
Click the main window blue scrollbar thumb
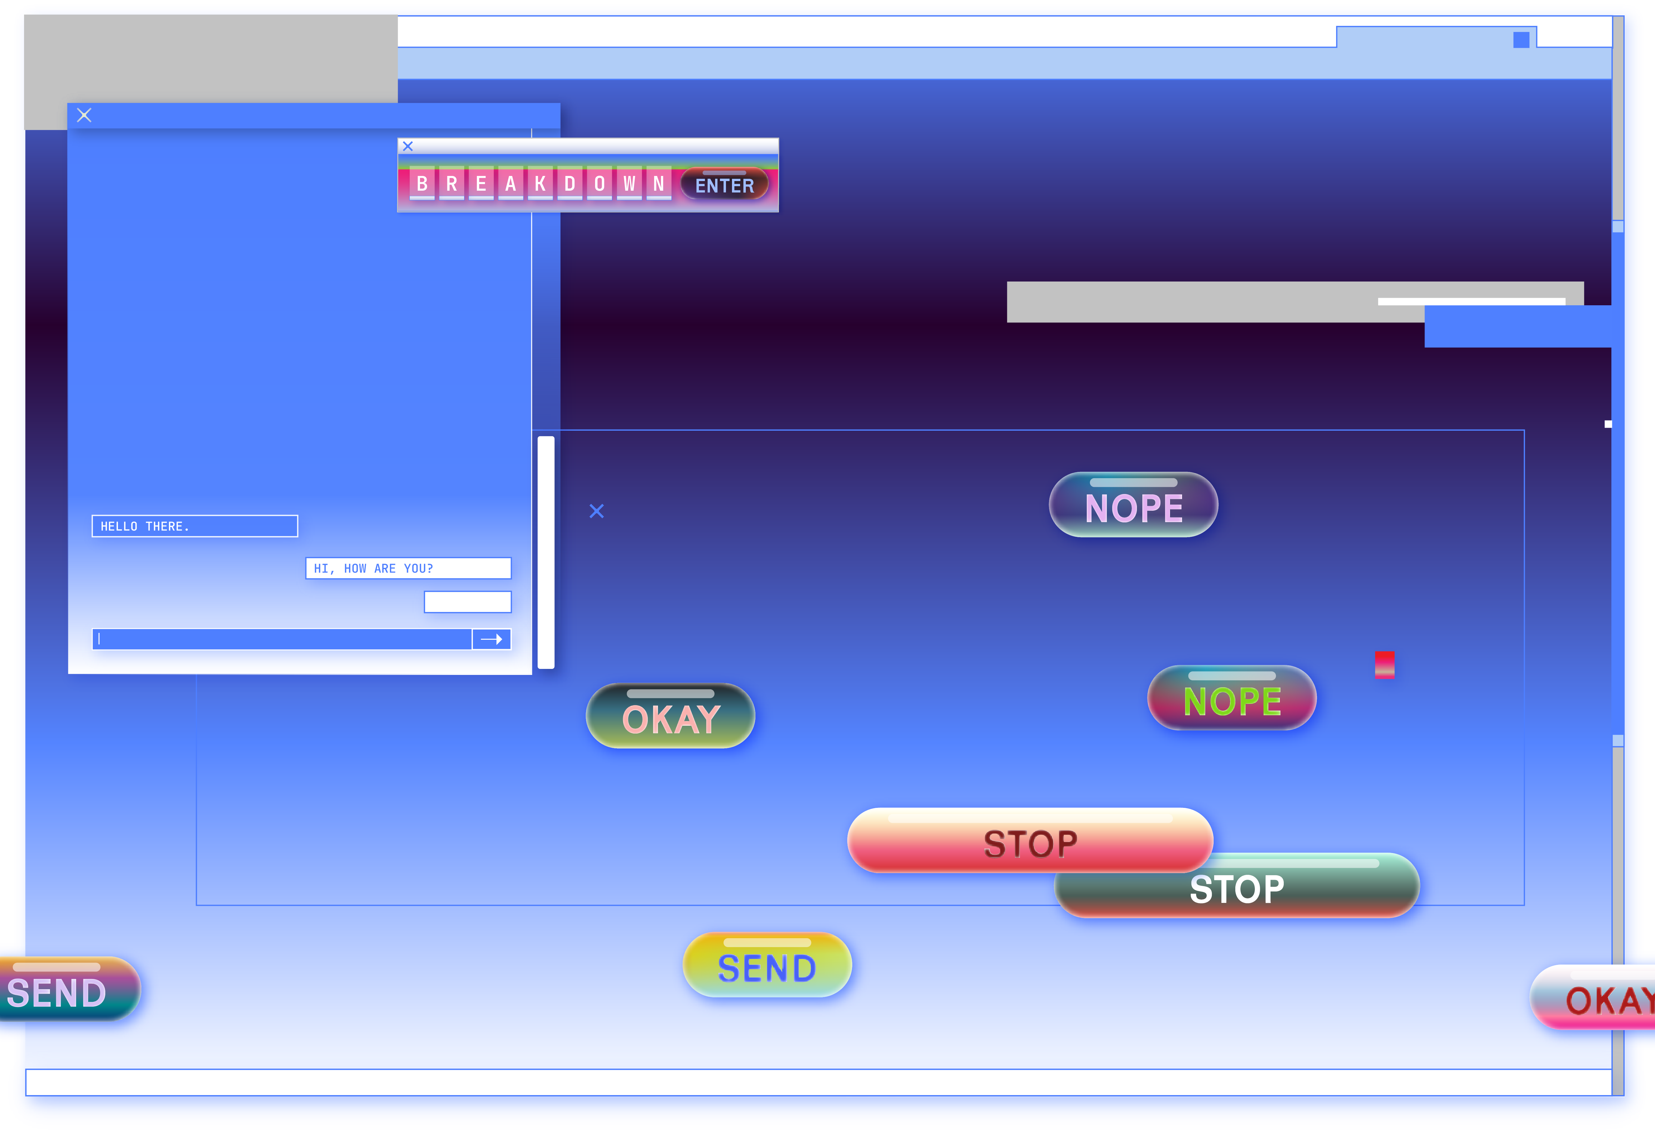(x=1618, y=484)
